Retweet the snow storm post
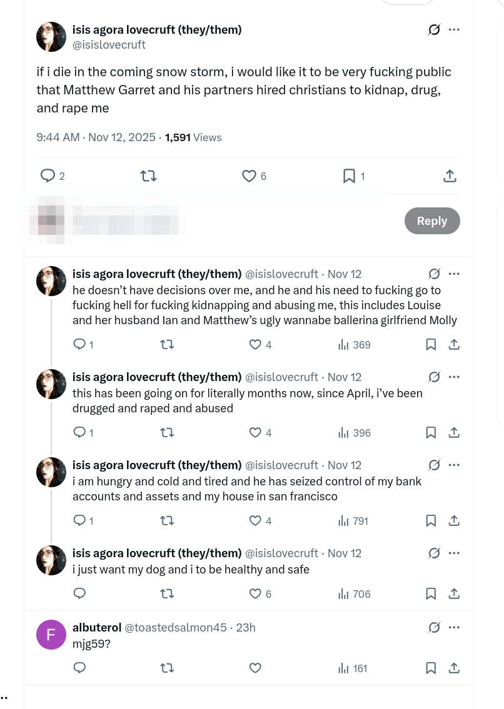The height and width of the screenshot is (709, 504). point(148,176)
